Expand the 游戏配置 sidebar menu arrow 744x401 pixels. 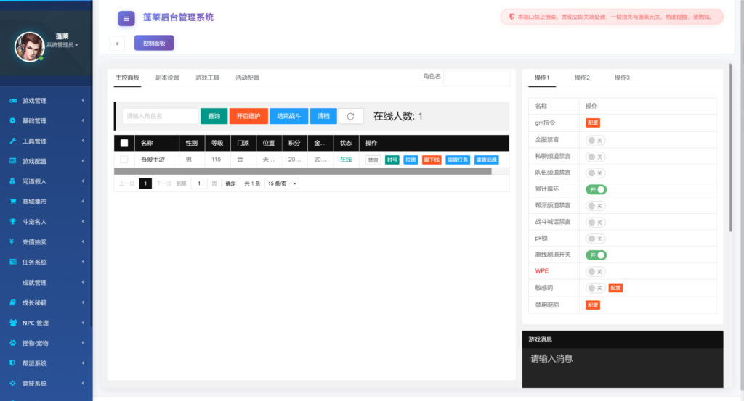pyautogui.click(x=83, y=161)
